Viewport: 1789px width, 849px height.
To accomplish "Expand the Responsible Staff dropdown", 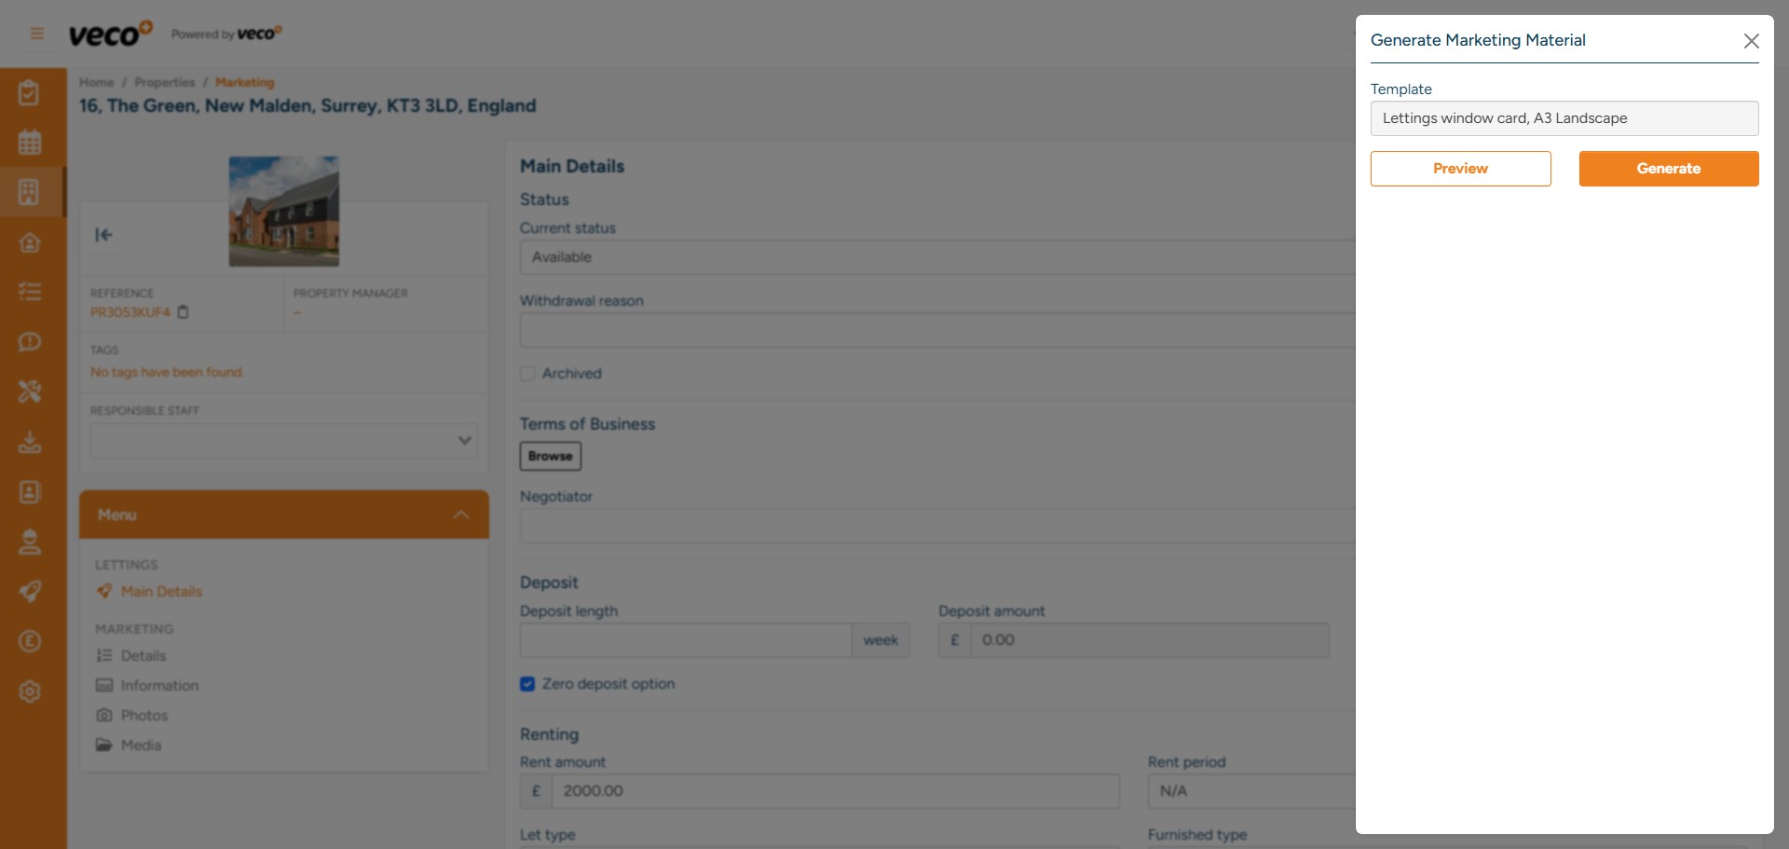I will 463,439.
